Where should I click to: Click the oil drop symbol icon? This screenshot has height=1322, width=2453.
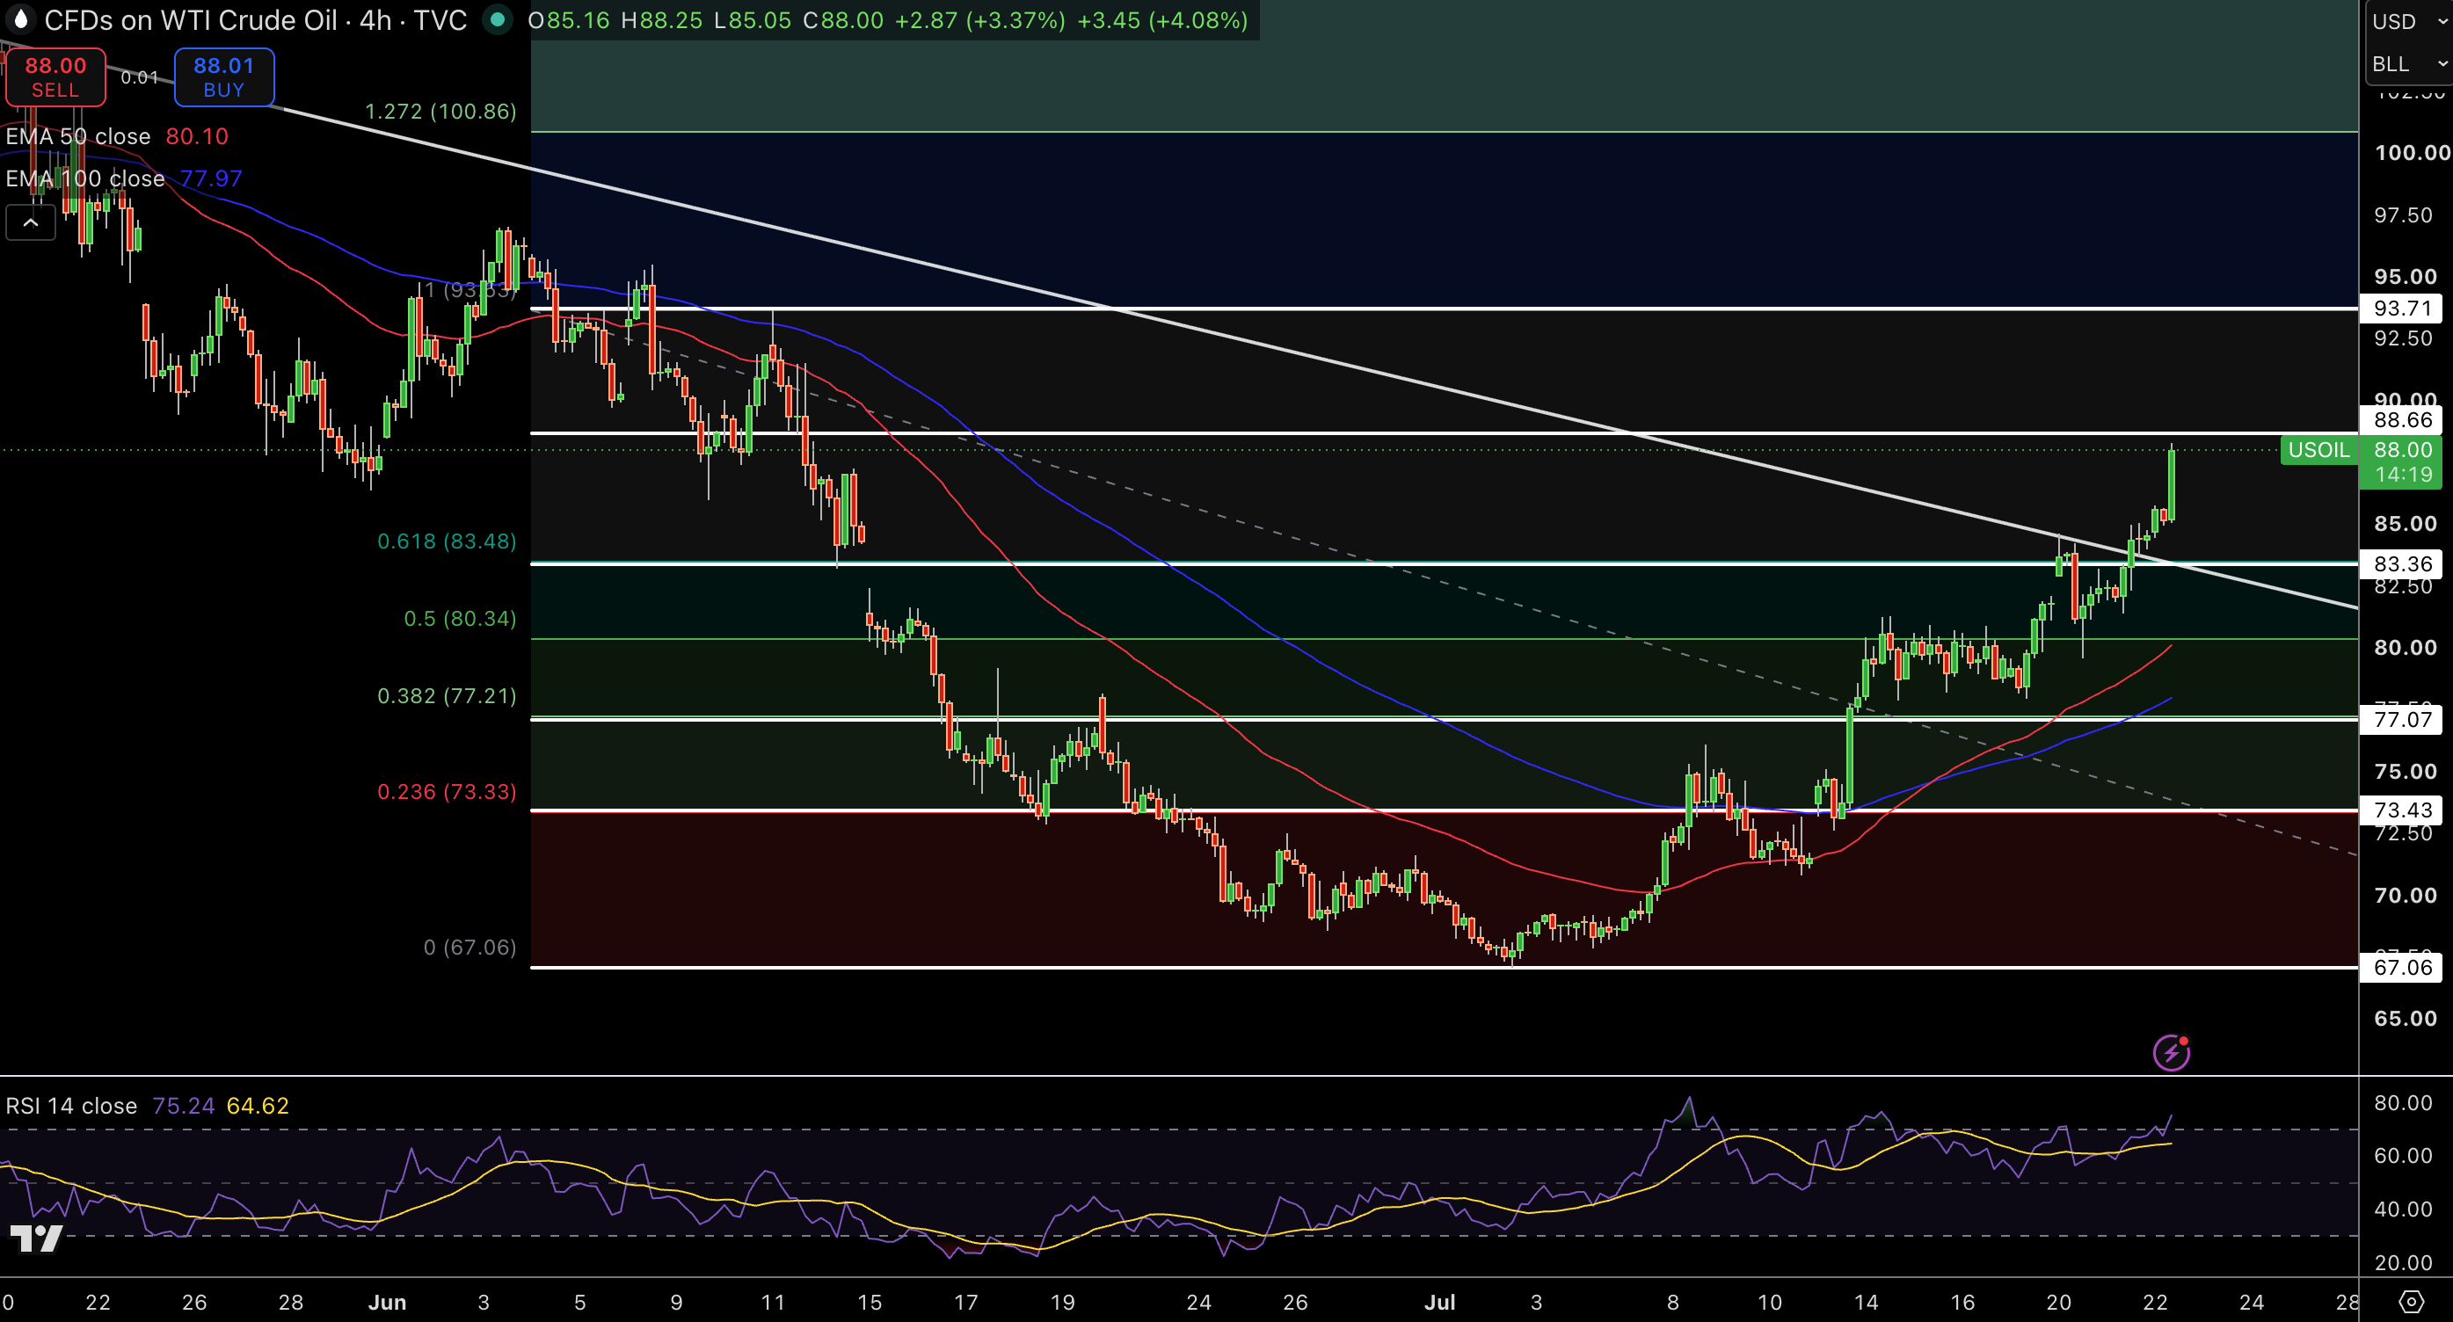click(20, 19)
